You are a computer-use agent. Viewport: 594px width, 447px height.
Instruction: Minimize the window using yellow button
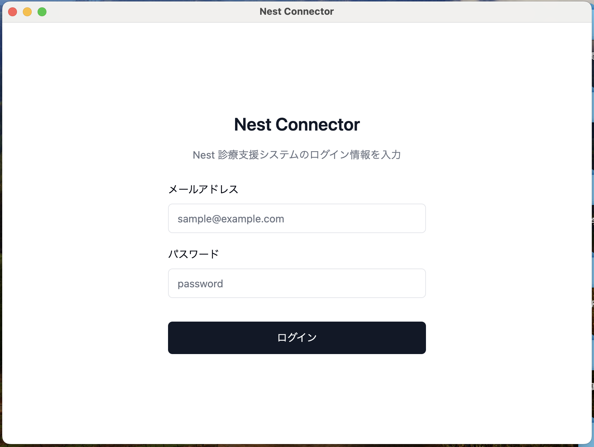27,12
